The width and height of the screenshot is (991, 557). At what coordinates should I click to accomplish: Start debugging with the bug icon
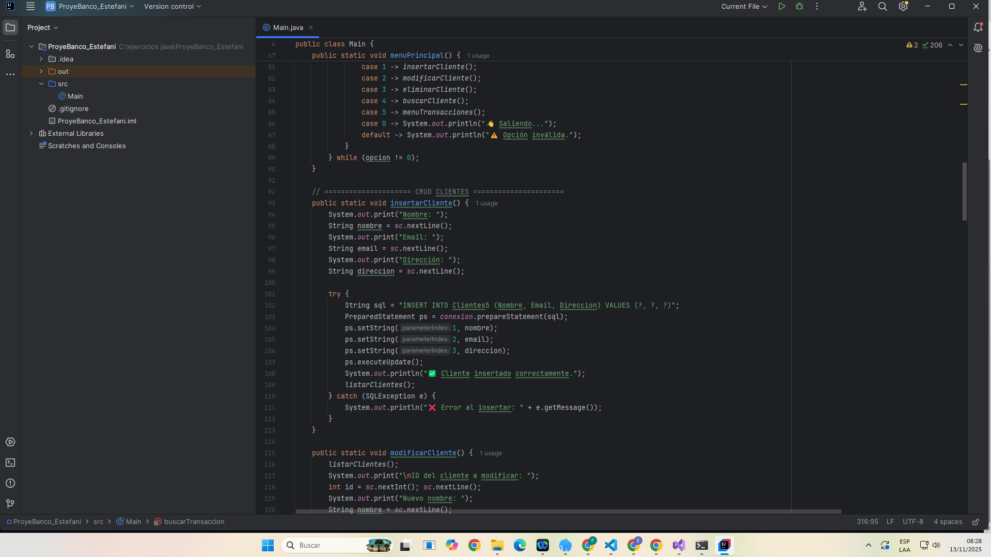tap(799, 7)
